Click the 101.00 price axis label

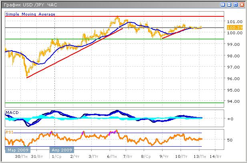click(232, 22)
